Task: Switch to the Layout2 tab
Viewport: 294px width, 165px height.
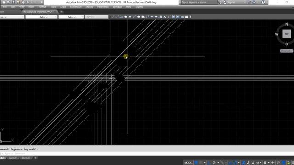Action: (26, 158)
